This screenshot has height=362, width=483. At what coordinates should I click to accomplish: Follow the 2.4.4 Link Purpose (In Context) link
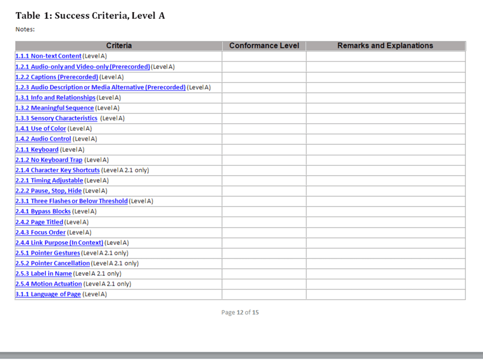pyautogui.click(x=59, y=243)
